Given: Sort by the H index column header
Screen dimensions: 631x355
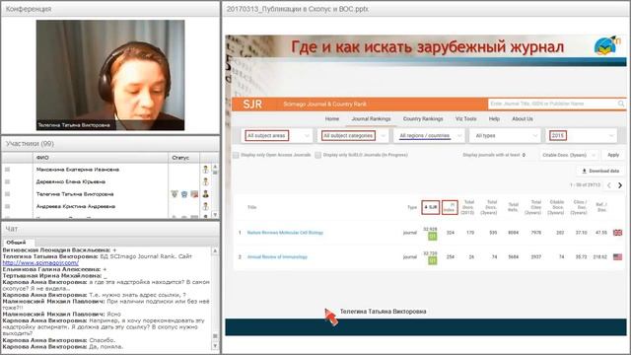Looking at the screenshot, I should point(450,207).
